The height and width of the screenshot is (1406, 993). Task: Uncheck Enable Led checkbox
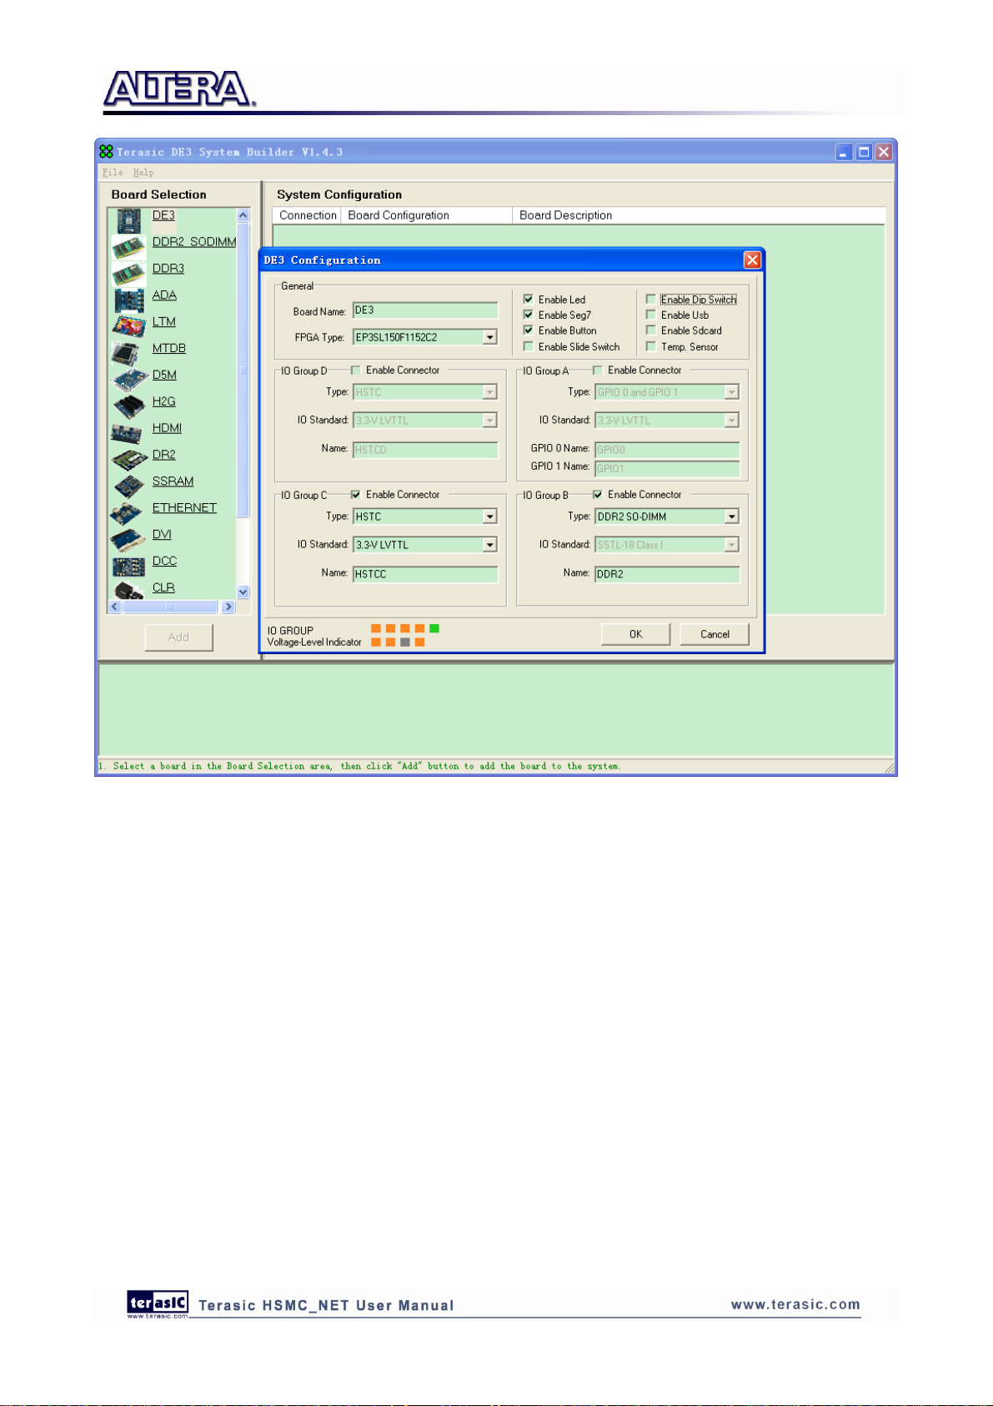coord(528,299)
